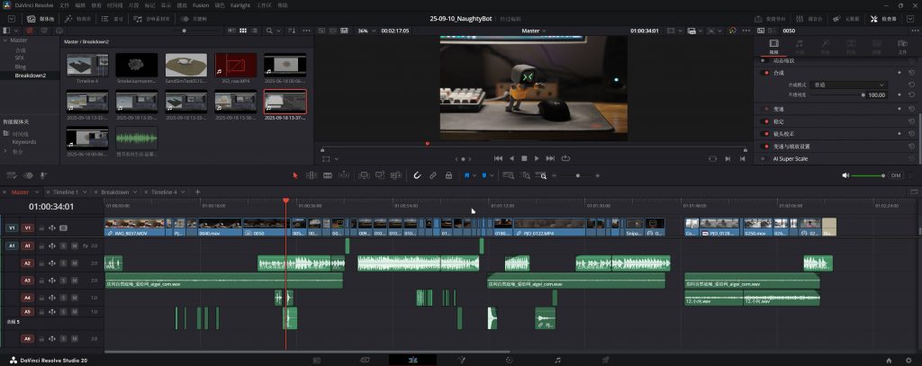Toggle the Linked Selection chain icon
Viewport: 922px width, 366px height.
click(x=433, y=175)
